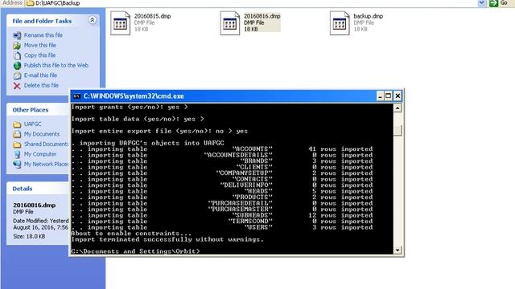Click the cmd window scroll up arrow
515x289 pixels.
398,108
